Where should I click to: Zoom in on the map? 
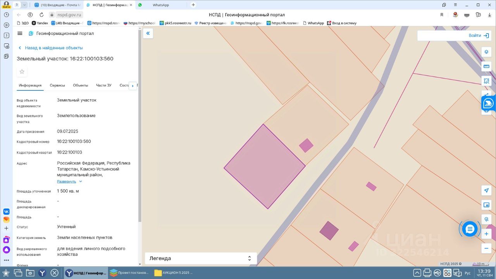coord(486,234)
